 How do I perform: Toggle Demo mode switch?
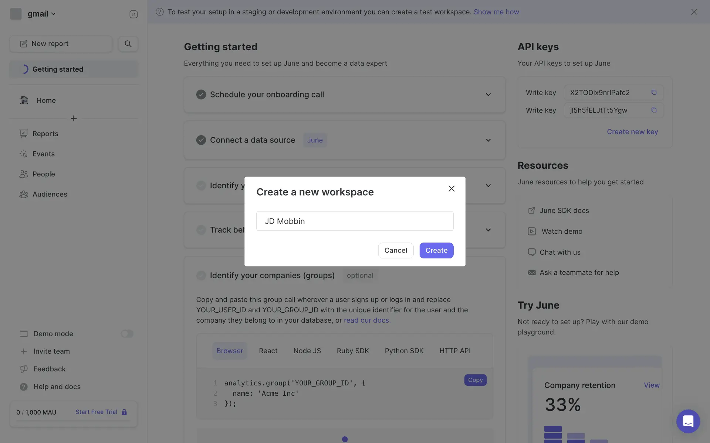[127, 334]
